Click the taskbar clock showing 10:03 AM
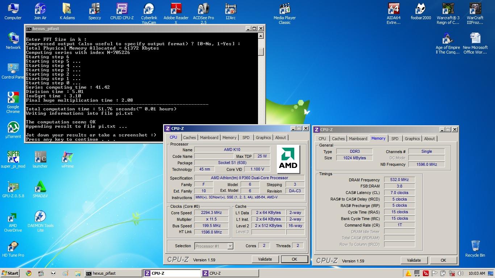Viewport: 495px width, 278px height. [477, 273]
